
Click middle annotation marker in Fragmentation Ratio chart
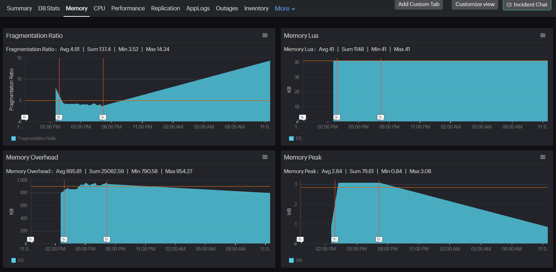tap(59, 117)
